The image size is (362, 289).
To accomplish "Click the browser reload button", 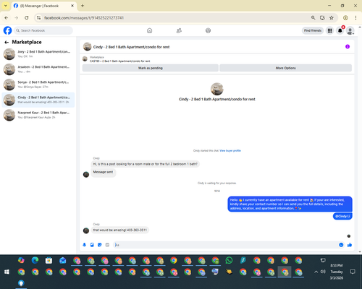I will (x=27, y=18).
